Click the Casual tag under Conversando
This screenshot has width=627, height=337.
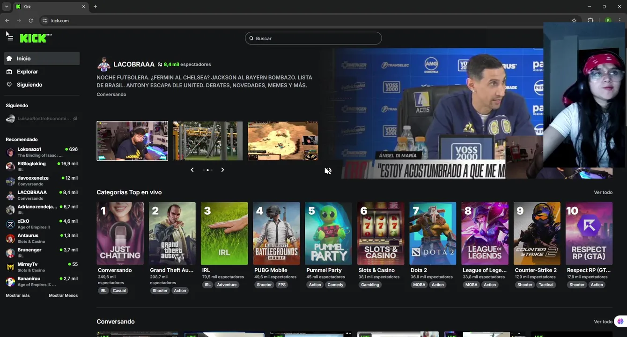[119, 291]
